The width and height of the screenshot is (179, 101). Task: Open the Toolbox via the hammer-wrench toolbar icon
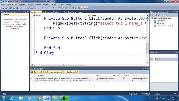[76, 8]
